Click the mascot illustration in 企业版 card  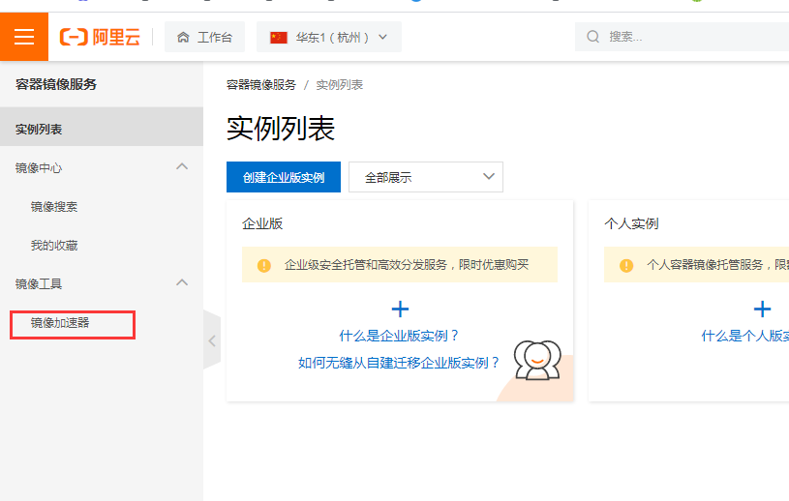pyautogui.click(x=537, y=360)
